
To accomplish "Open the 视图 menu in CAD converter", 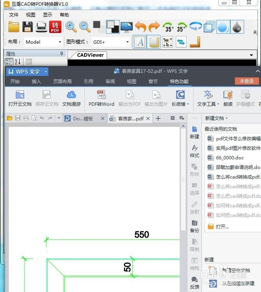I will [31, 15].
